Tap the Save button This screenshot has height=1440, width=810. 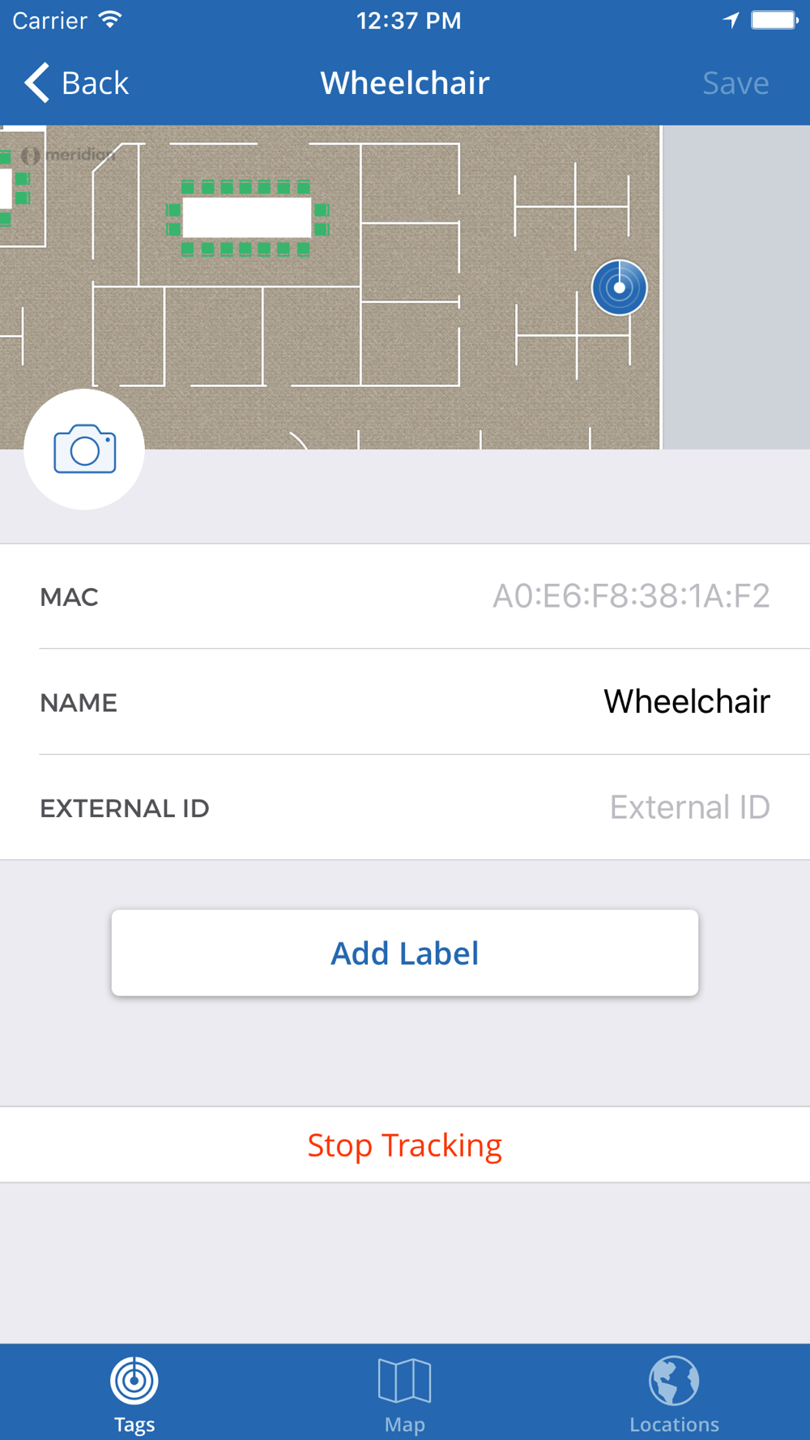[735, 83]
